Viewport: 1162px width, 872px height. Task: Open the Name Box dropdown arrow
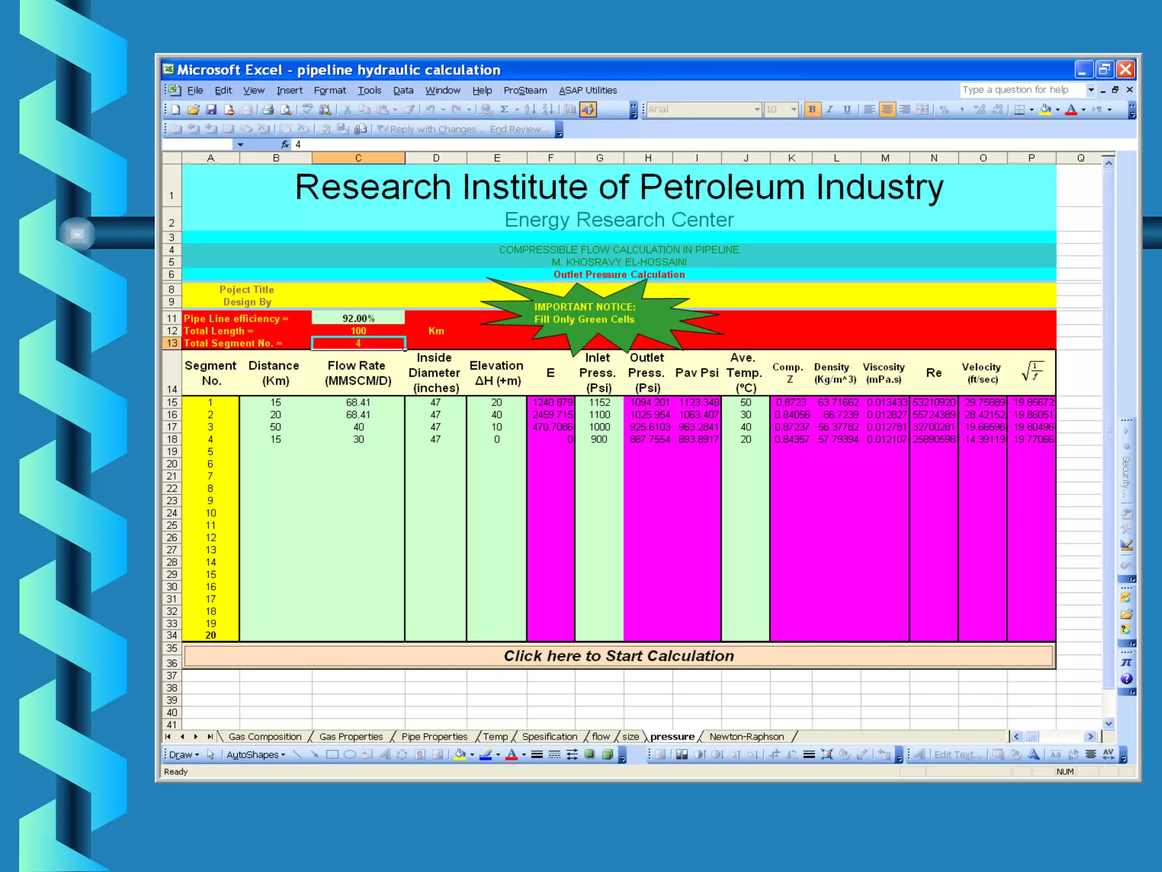pos(241,145)
